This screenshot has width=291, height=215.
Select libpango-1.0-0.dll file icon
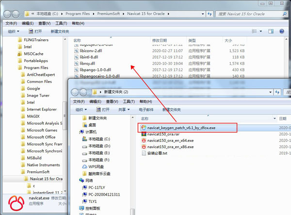coord(76,69)
